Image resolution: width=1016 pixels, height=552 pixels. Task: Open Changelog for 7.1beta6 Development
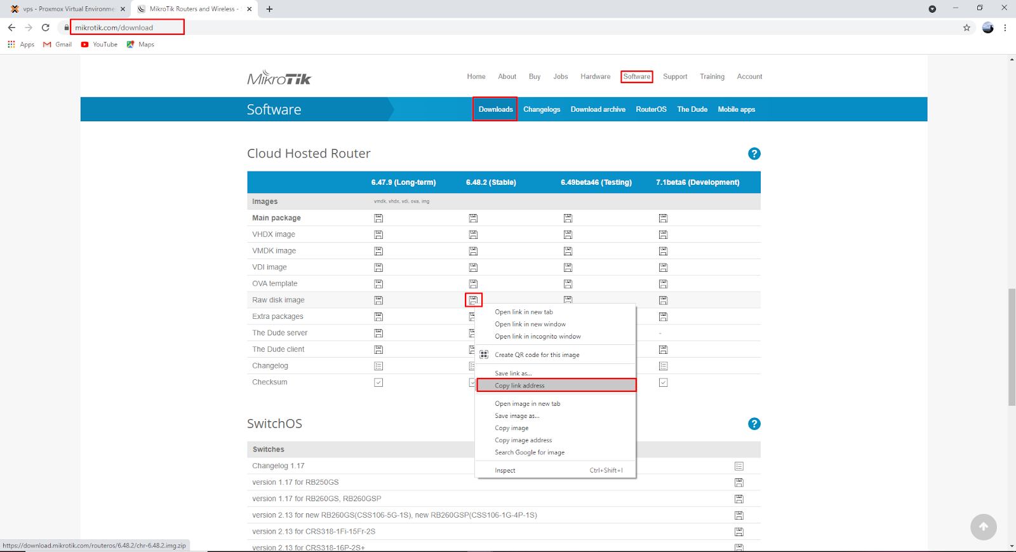pyautogui.click(x=663, y=366)
